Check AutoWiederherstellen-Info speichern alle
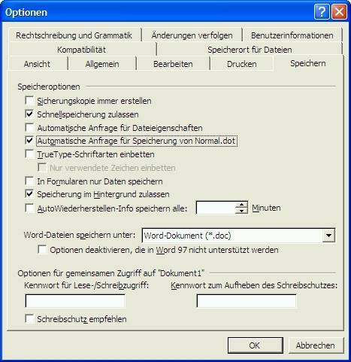The height and width of the screenshot is (362, 351). (29, 208)
